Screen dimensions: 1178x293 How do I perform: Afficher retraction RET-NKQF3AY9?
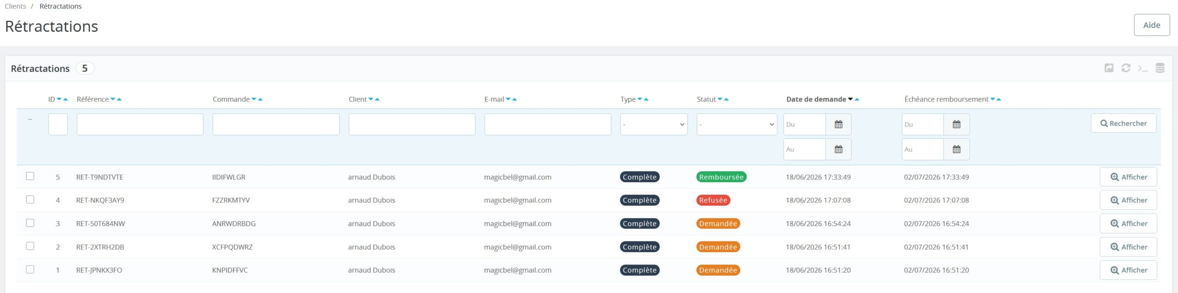pyautogui.click(x=1128, y=200)
